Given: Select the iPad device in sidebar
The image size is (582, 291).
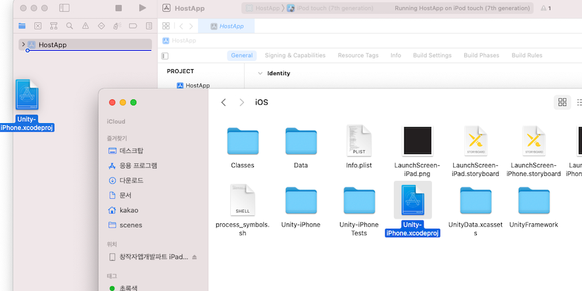Looking at the screenshot, I should (149, 257).
